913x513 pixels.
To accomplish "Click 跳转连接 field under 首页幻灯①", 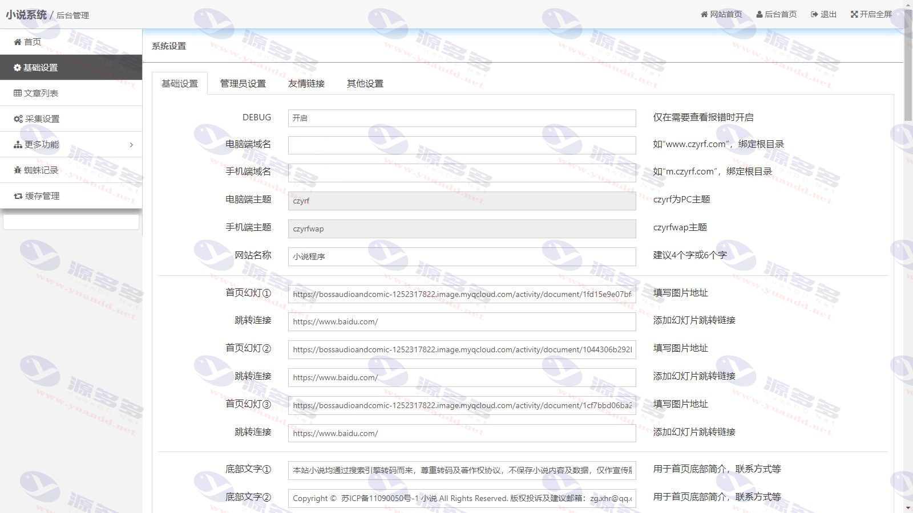I will 462,321.
